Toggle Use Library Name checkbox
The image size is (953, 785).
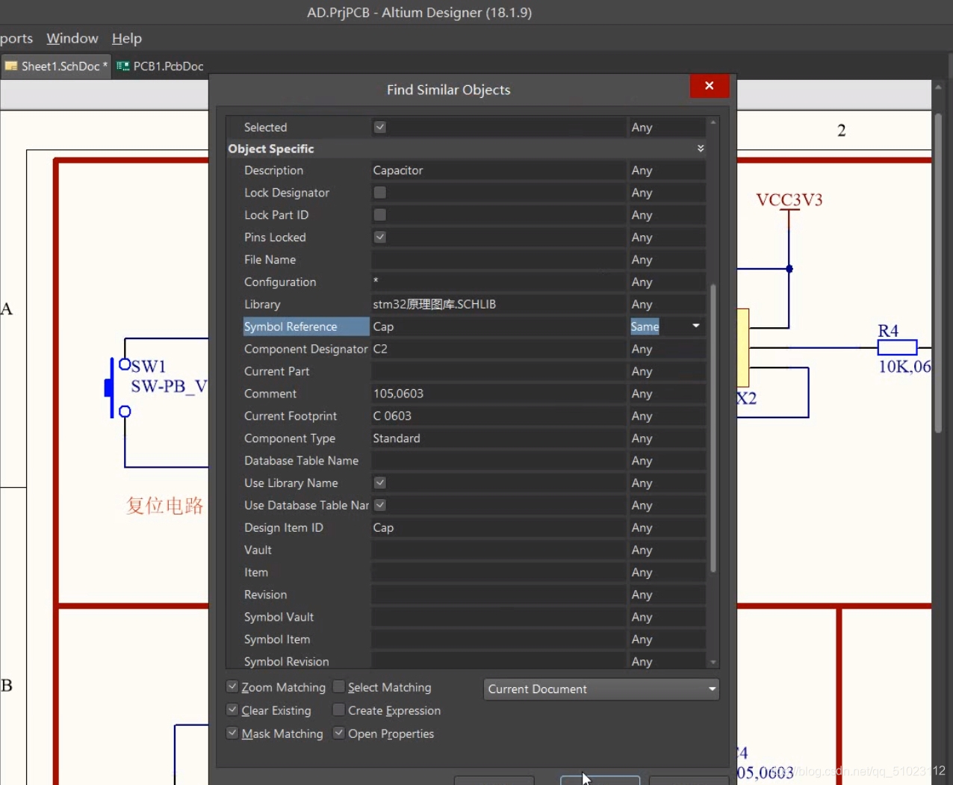pyautogui.click(x=380, y=483)
